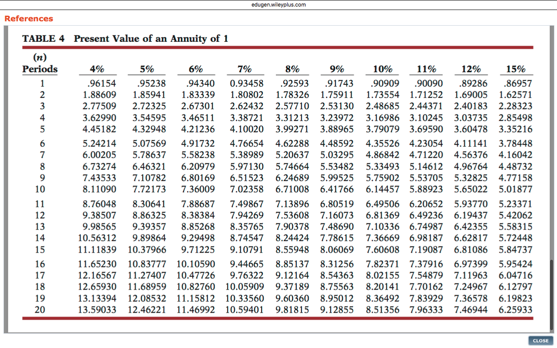Click the CLOSE button
557x348 pixels.
coord(540,341)
